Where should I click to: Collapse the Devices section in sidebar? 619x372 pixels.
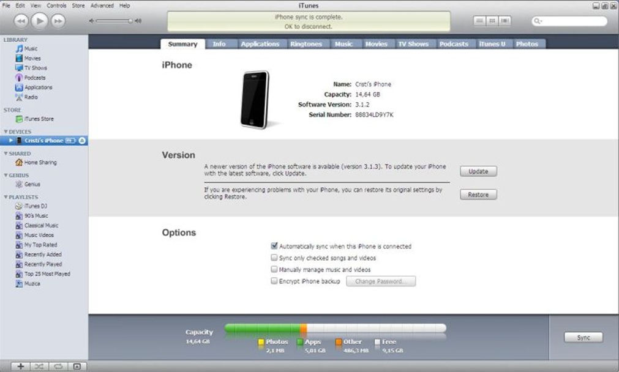point(6,132)
